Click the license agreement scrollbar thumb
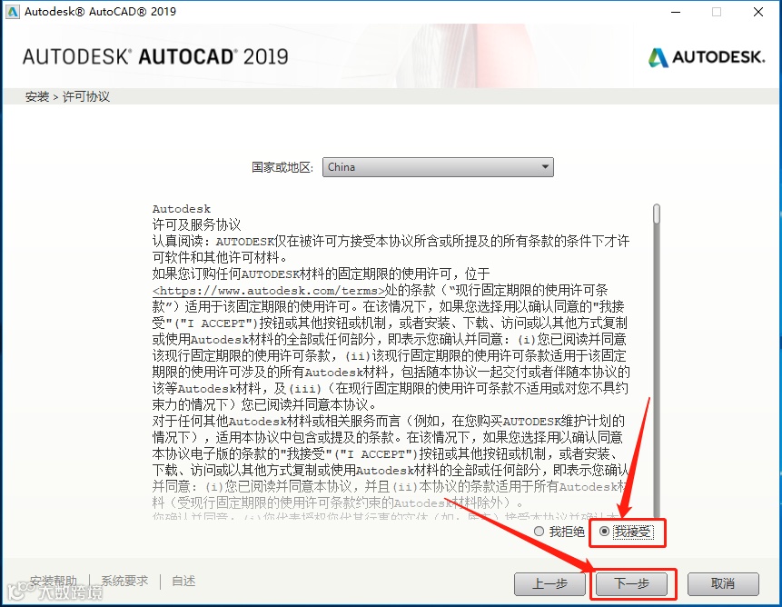This screenshot has height=607, width=782. [657, 214]
